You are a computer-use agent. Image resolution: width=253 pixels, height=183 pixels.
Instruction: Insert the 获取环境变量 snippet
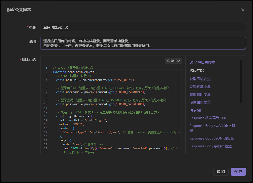(200, 79)
